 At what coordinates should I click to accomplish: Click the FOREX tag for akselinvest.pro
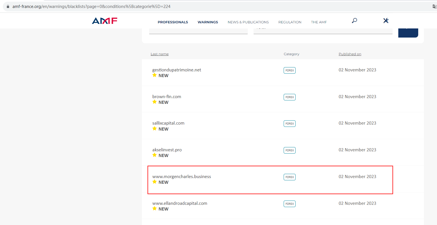click(x=289, y=150)
